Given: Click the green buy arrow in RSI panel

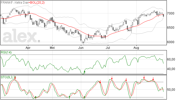Looking at the screenshot, I should click(x=85, y=72).
